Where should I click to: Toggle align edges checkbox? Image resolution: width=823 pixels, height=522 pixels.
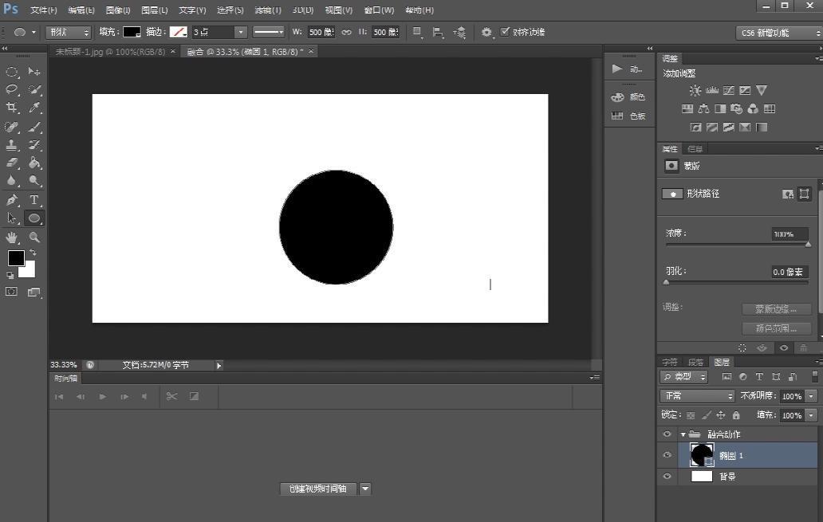pyautogui.click(x=505, y=32)
